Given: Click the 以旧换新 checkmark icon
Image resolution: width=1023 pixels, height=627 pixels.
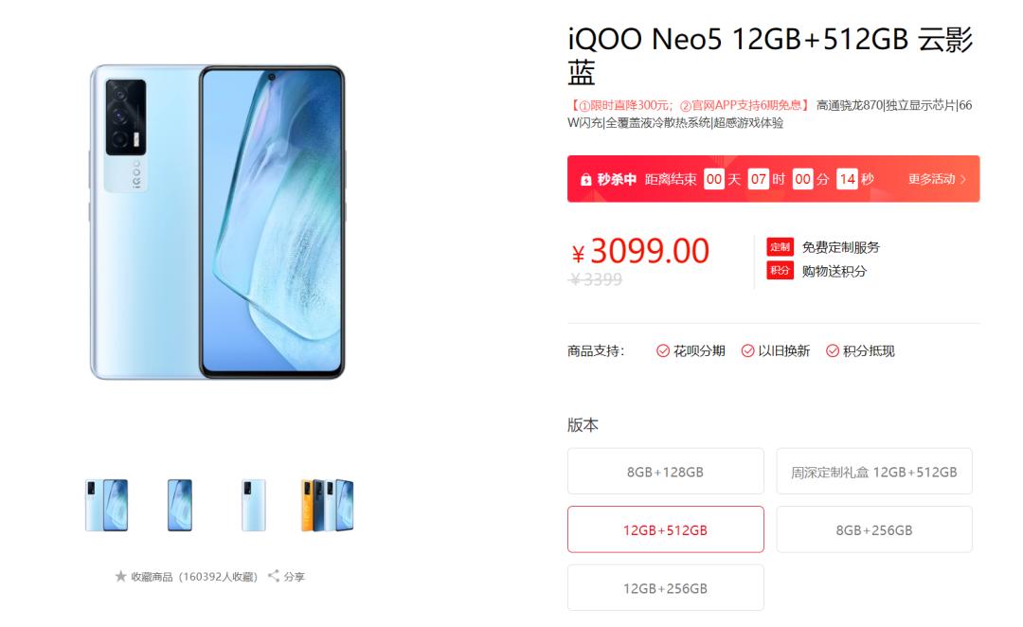Looking at the screenshot, I should click(747, 351).
